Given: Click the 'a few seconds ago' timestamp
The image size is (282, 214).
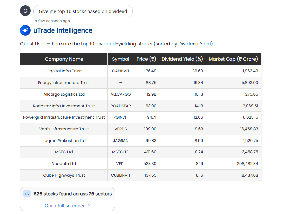Looking at the screenshot, I should [x=52, y=21].
